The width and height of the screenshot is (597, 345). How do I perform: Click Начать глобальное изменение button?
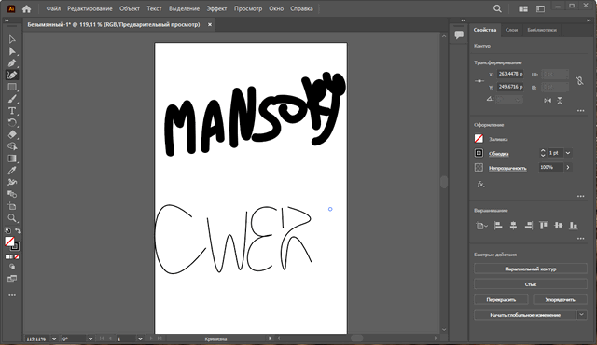(525, 315)
